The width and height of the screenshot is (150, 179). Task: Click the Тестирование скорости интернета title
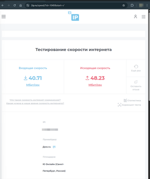(x=73, y=50)
